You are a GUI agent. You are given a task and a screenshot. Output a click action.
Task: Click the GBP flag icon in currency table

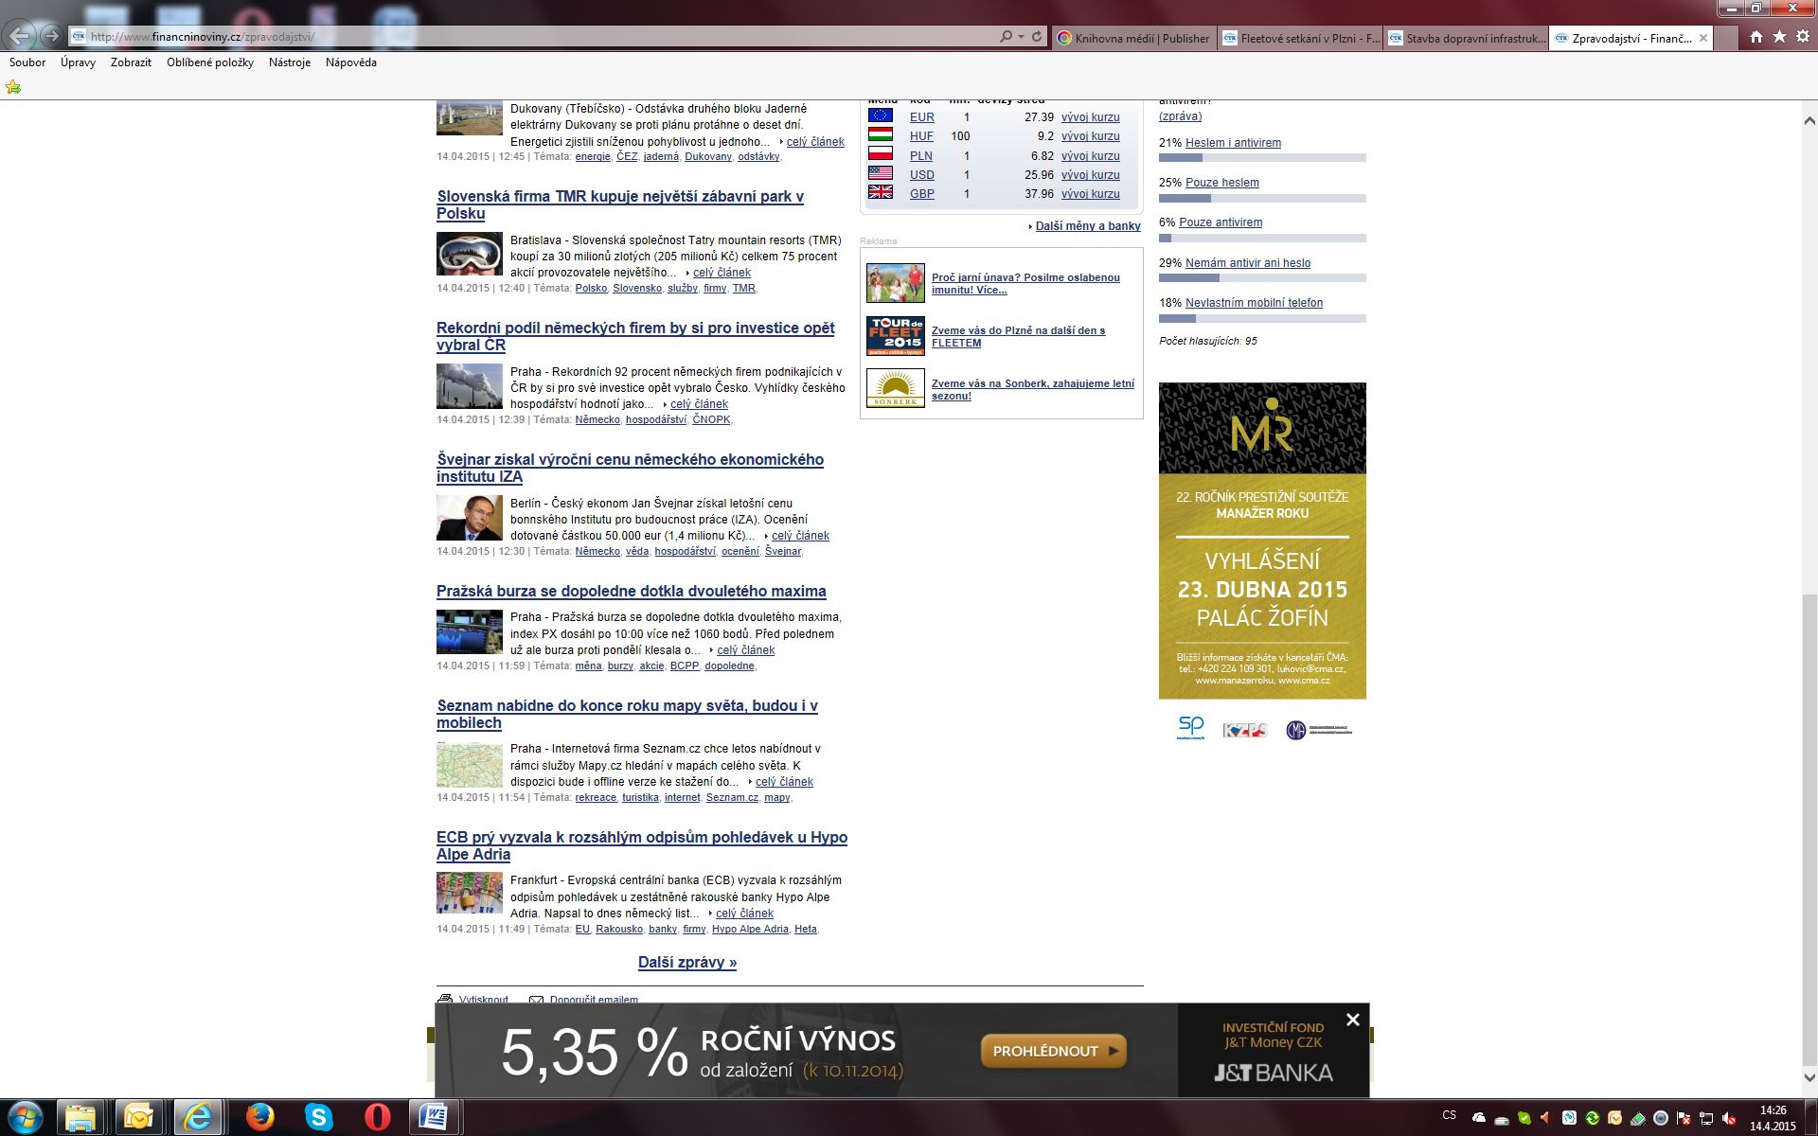[x=881, y=192]
